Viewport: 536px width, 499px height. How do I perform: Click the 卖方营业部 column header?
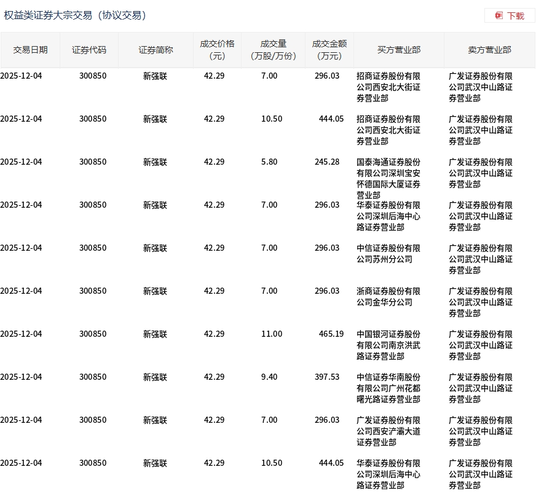(x=489, y=50)
